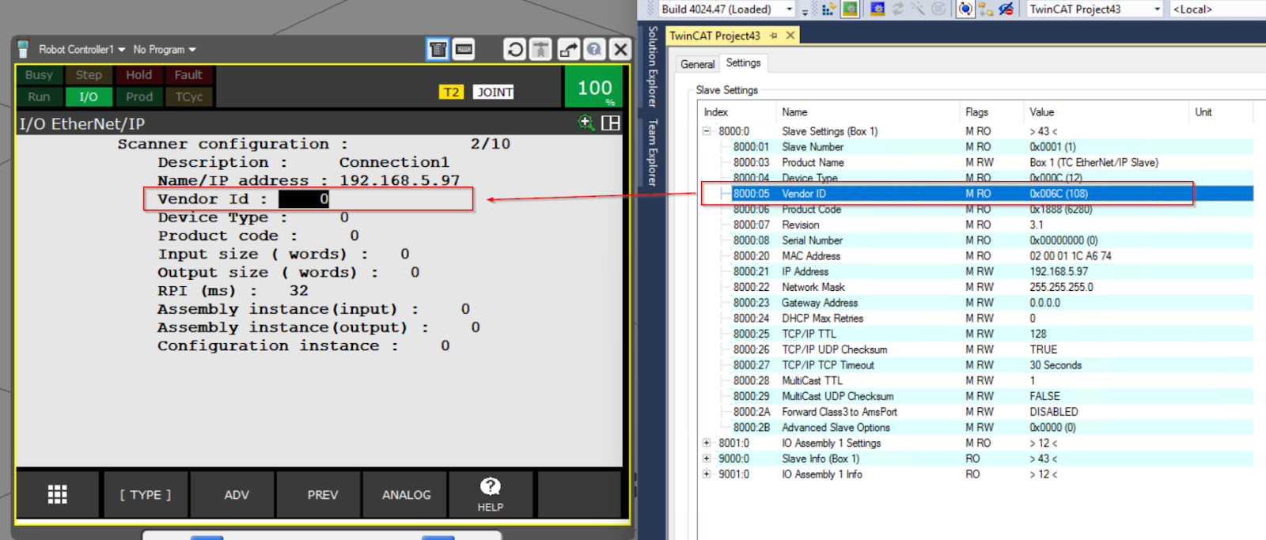Open the No Program dropdown
The width and height of the screenshot is (1266, 540).
click(165, 49)
